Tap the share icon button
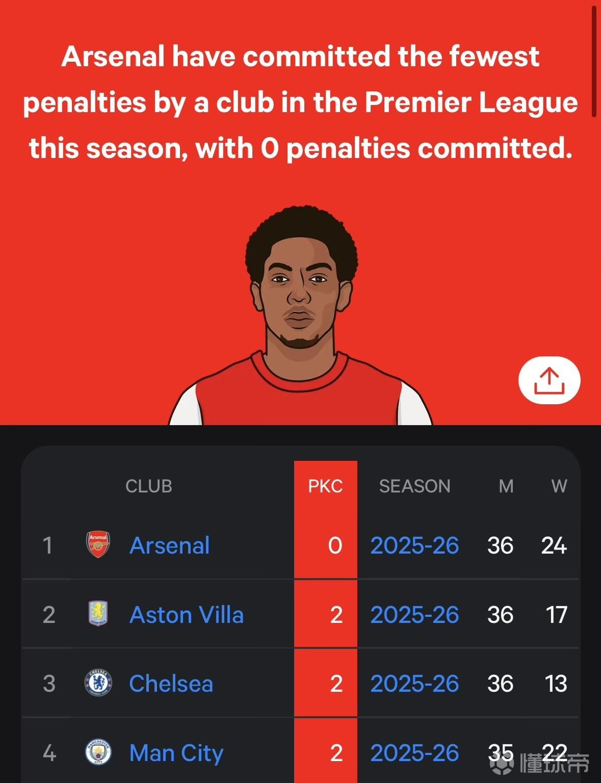This screenshot has height=783, width=601. pos(549,380)
